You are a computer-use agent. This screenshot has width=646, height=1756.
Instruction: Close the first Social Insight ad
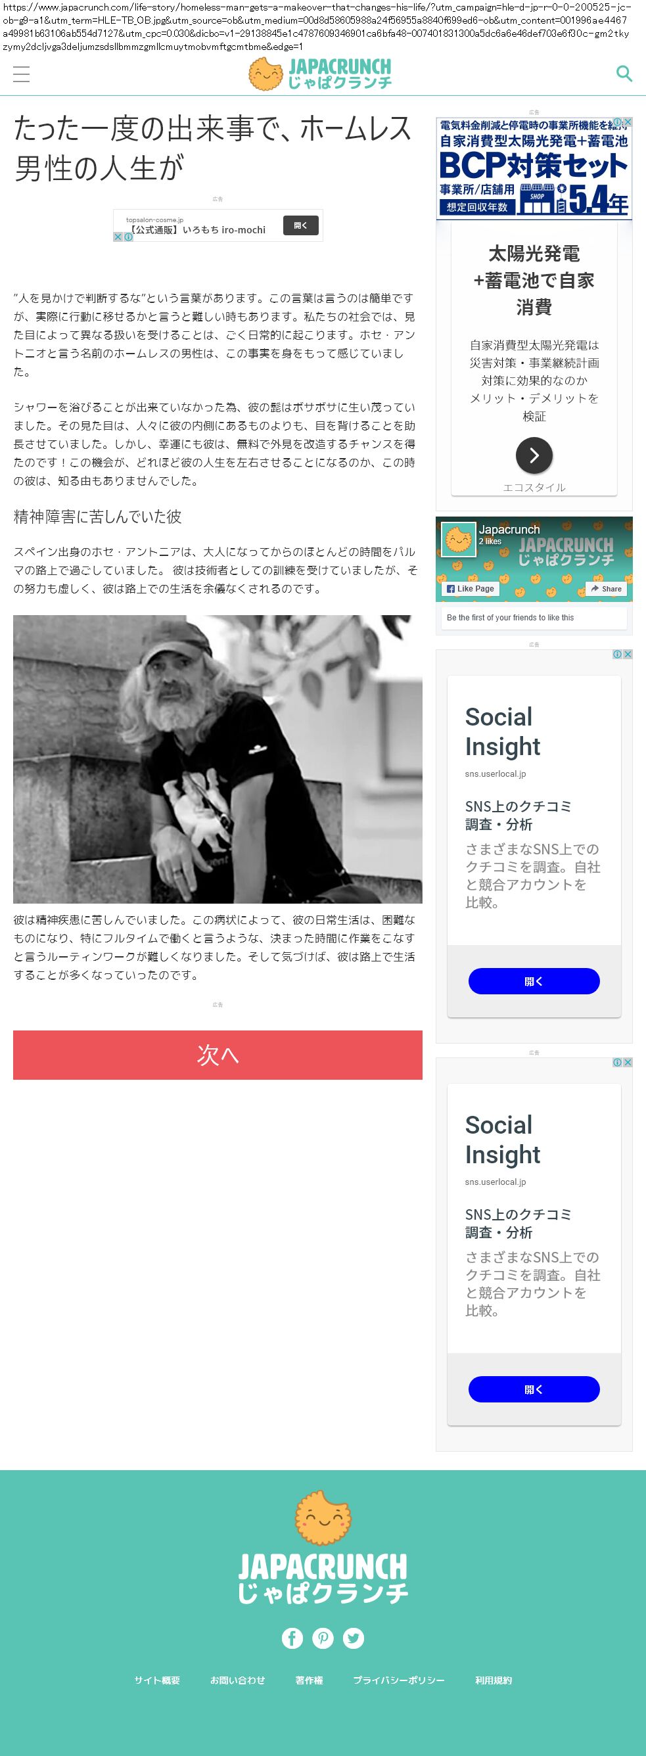tap(628, 654)
